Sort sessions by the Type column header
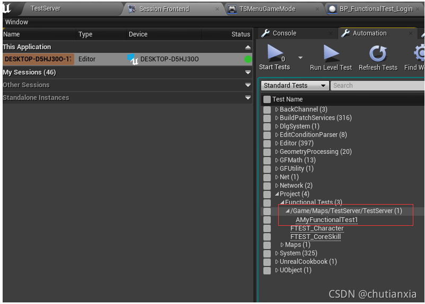The width and height of the screenshot is (425, 304). coord(101,34)
